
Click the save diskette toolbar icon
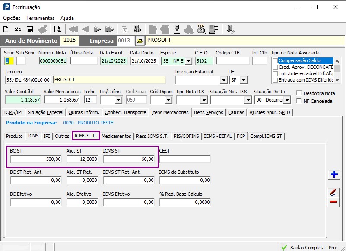tap(30, 29)
